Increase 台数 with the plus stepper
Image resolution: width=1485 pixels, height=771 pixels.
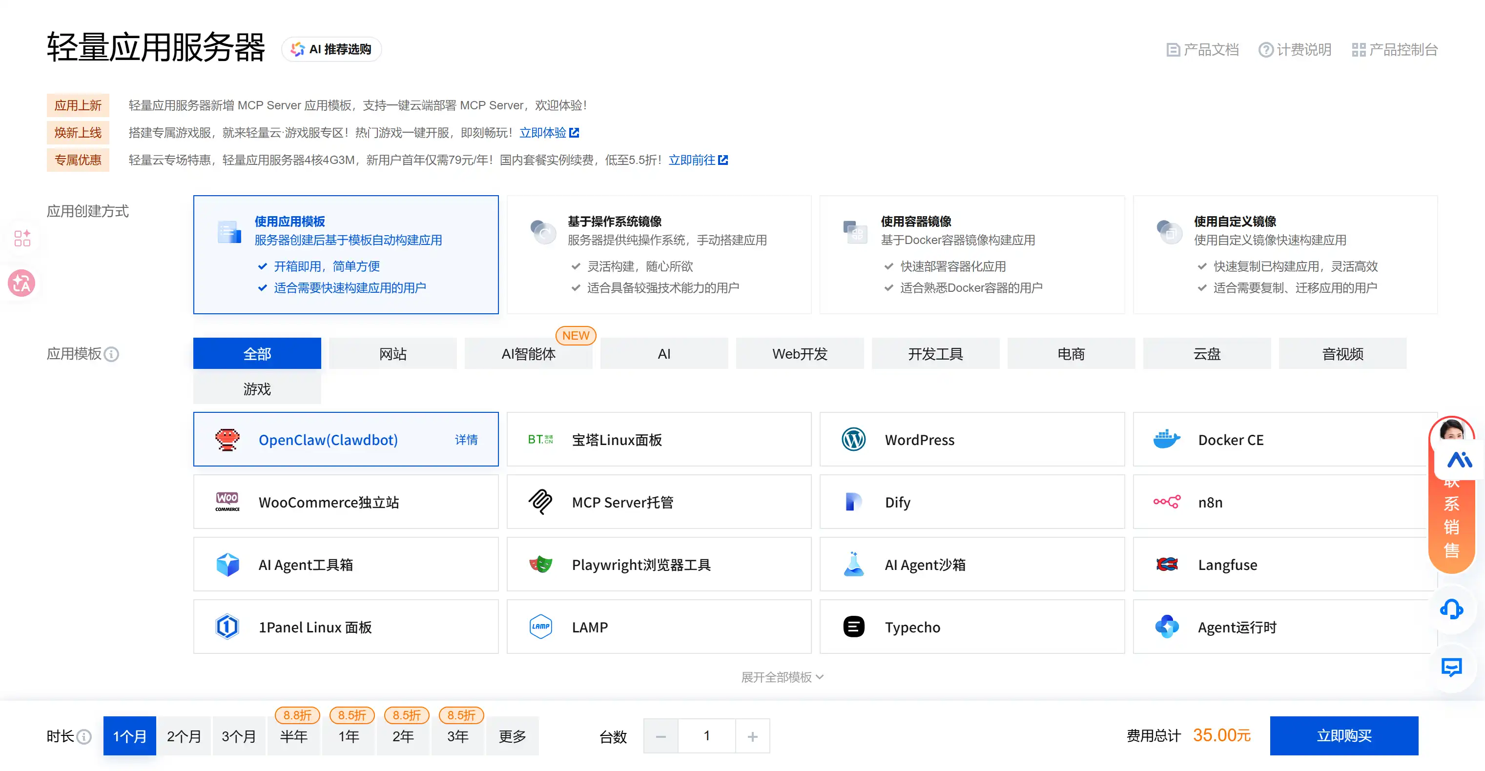752,736
